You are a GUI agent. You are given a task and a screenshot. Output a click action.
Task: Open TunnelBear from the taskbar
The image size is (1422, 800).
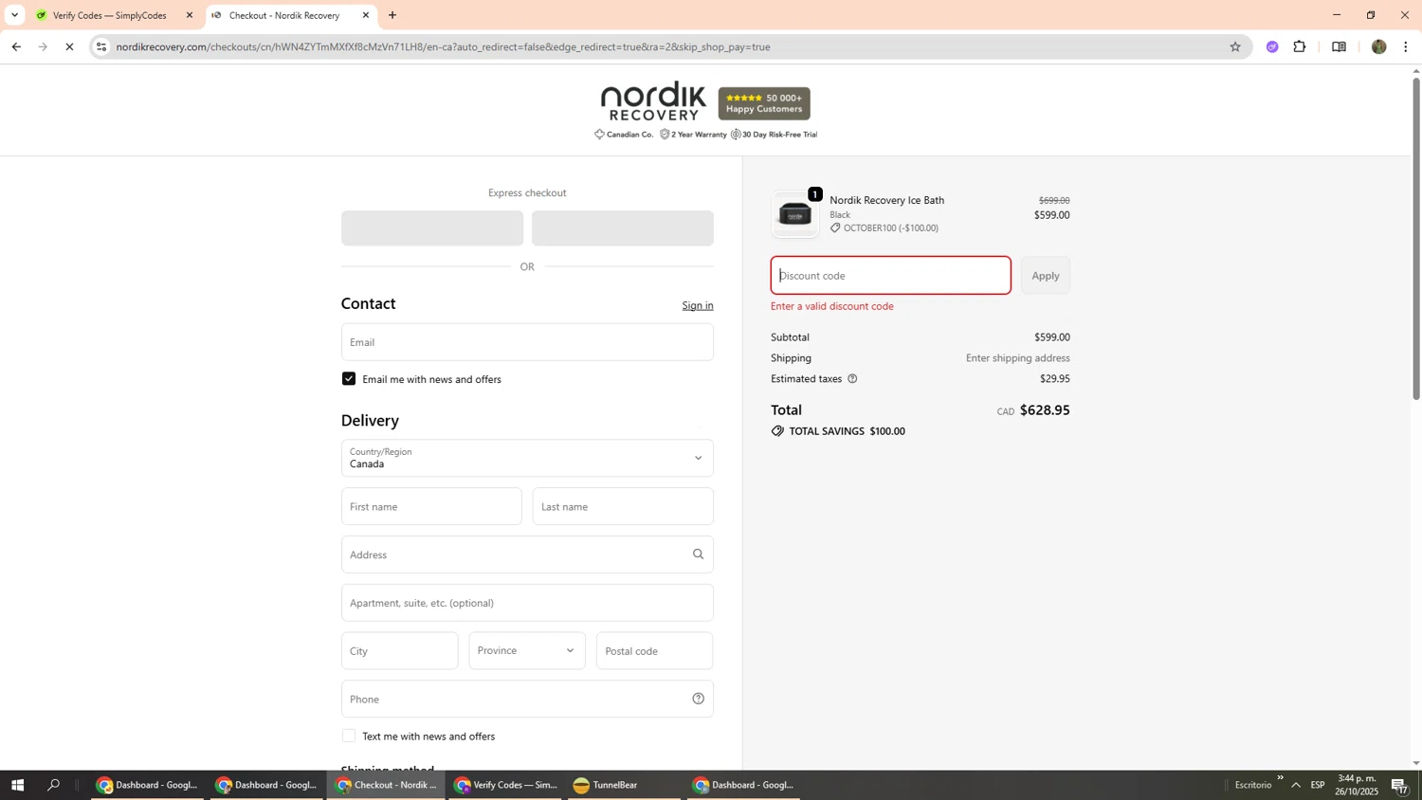625,785
